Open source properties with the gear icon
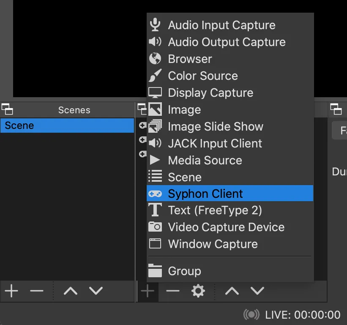Screen dimensions: 347x325 point(197,291)
